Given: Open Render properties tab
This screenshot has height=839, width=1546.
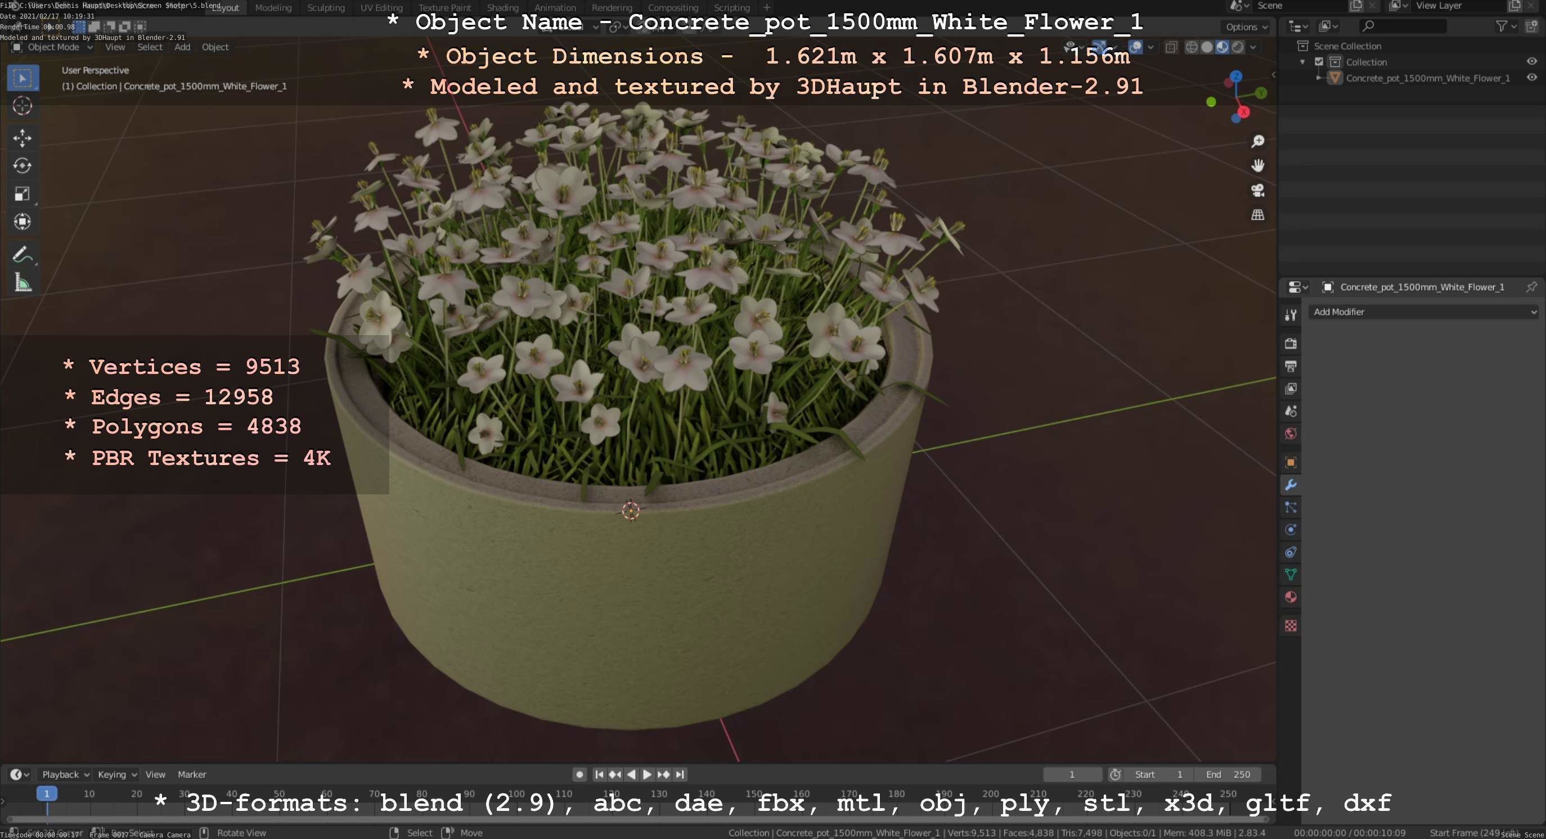Looking at the screenshot, I should click(1291, 344).
